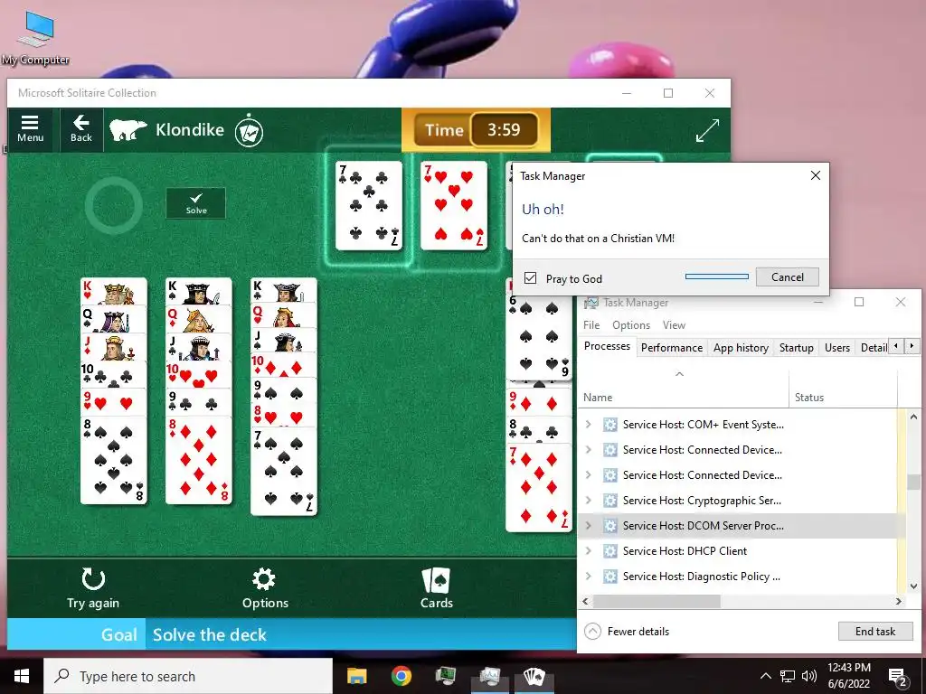Click gear icon of Diagnostic Policy row
Viewport: 926px width, 694px height.
click(x=610, y=576)
